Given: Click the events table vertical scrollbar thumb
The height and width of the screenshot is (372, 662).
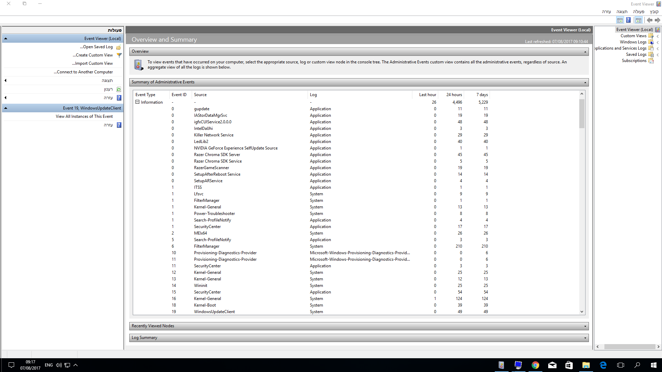Looking at the screenshot, I should (x=582, y=114).
